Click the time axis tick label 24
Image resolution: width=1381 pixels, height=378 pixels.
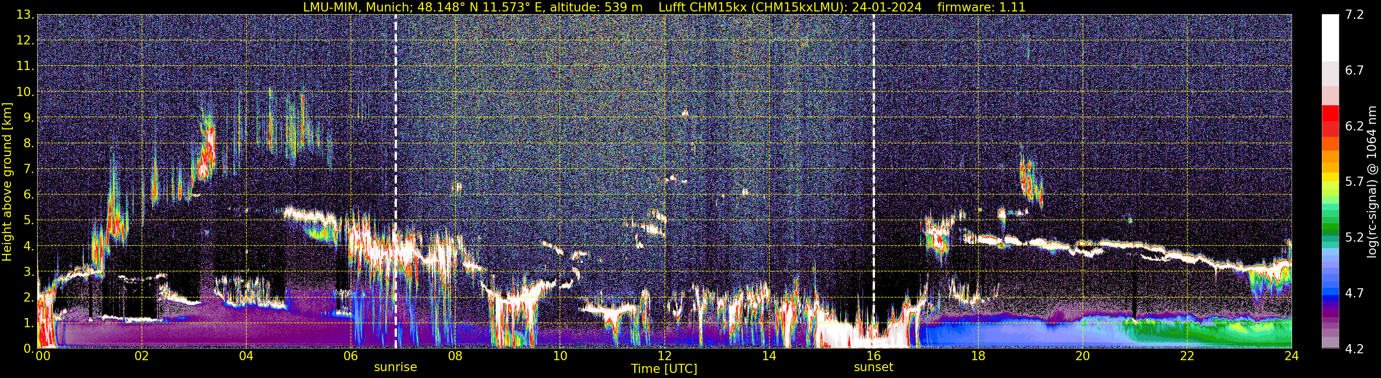(x=1292, y=356)
